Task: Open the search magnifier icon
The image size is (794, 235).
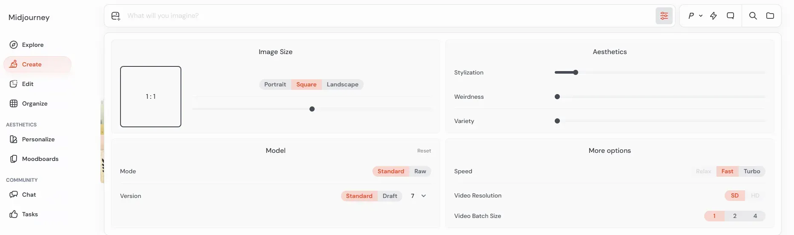Action: [753, 16]
